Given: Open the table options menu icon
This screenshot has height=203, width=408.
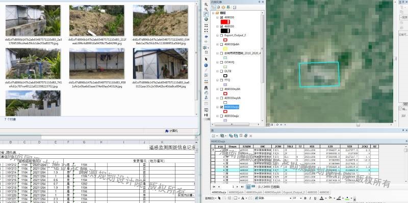Looking at the screenshot, I should [214, 136].
